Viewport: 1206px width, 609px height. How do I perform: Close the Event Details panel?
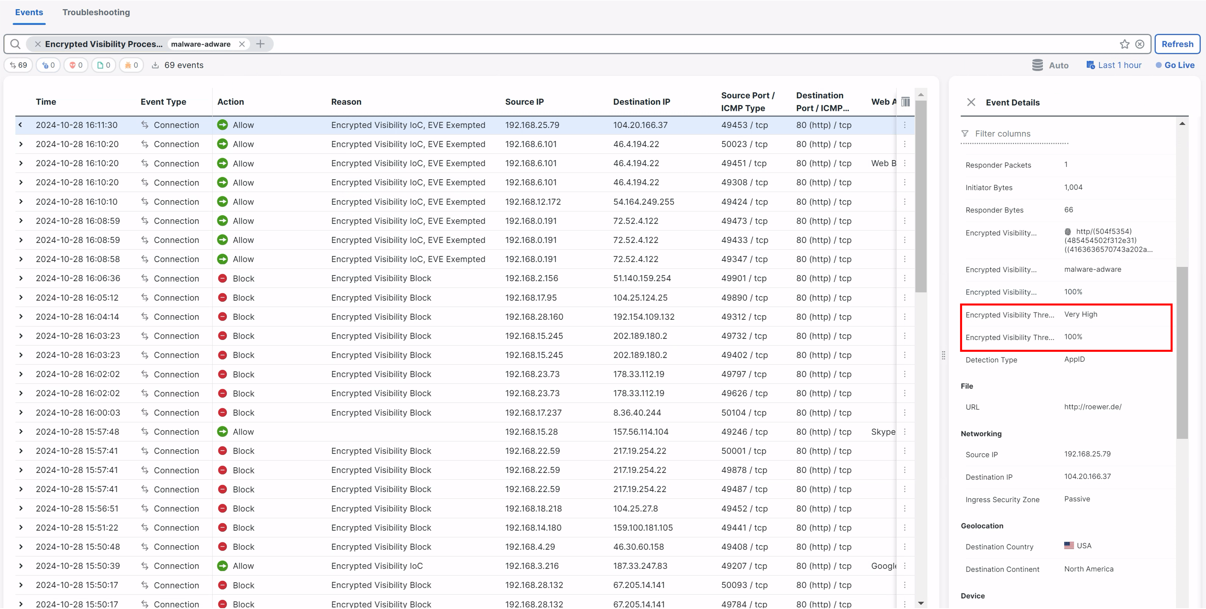pyautogui.click(x=971, y=102)
